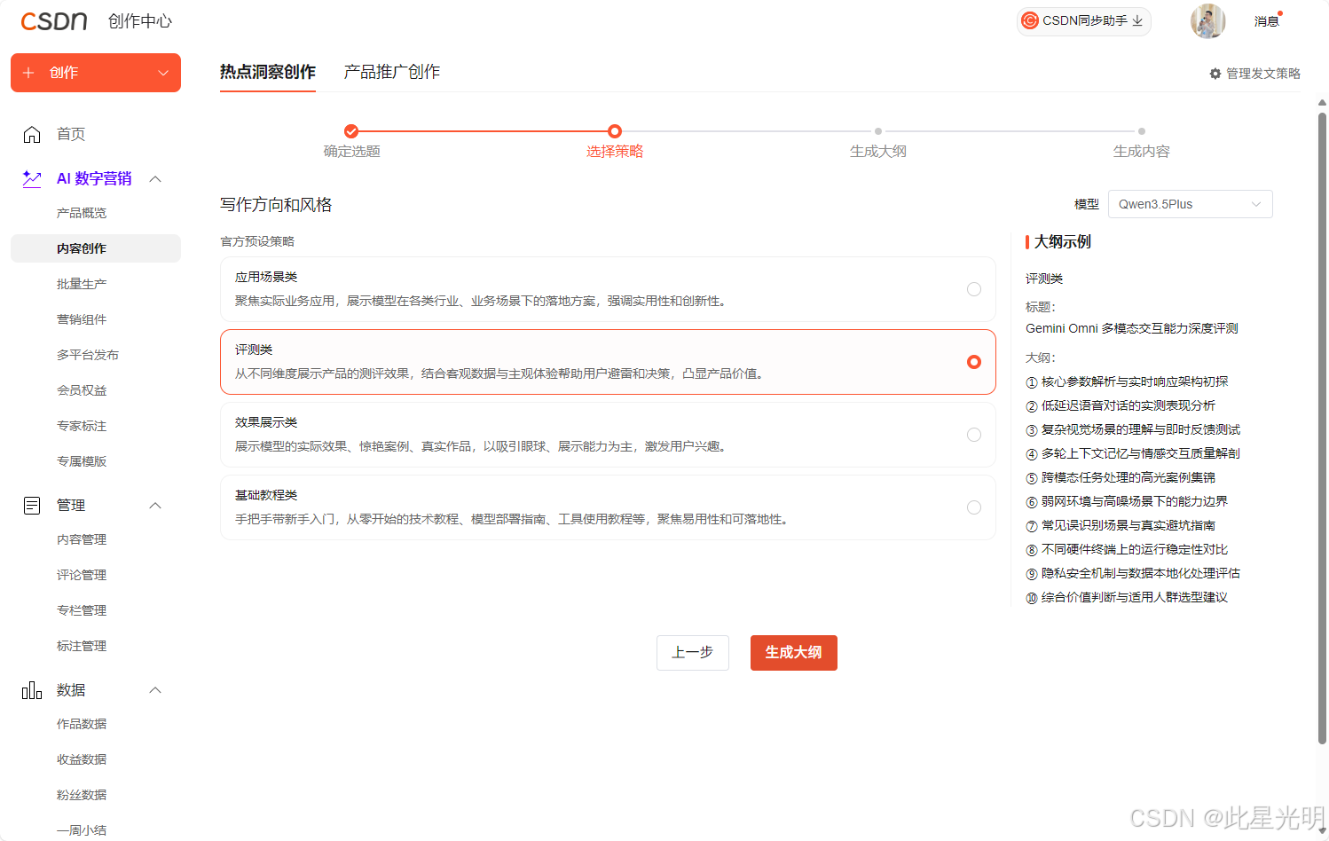Click the gear icon beside 管理发文策略

[1215, 74]
